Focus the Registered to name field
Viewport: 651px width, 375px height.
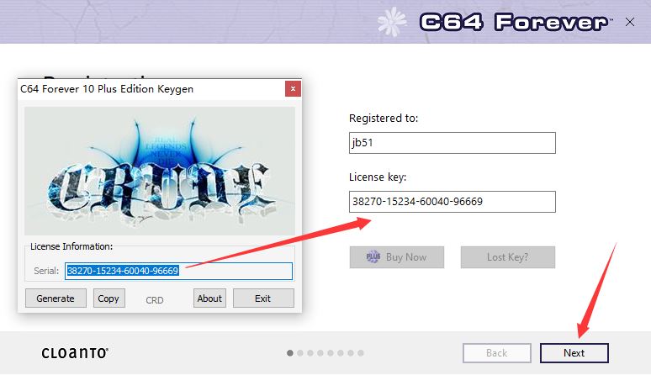pos(453,143)
